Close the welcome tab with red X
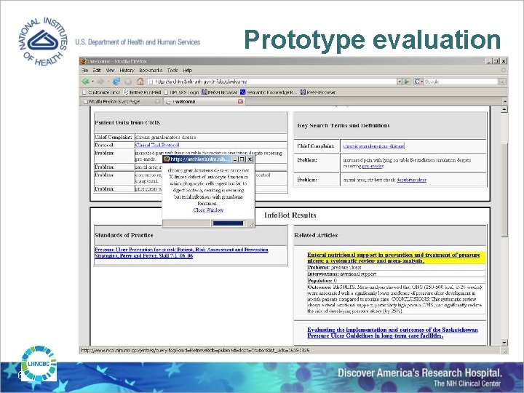 240,101
